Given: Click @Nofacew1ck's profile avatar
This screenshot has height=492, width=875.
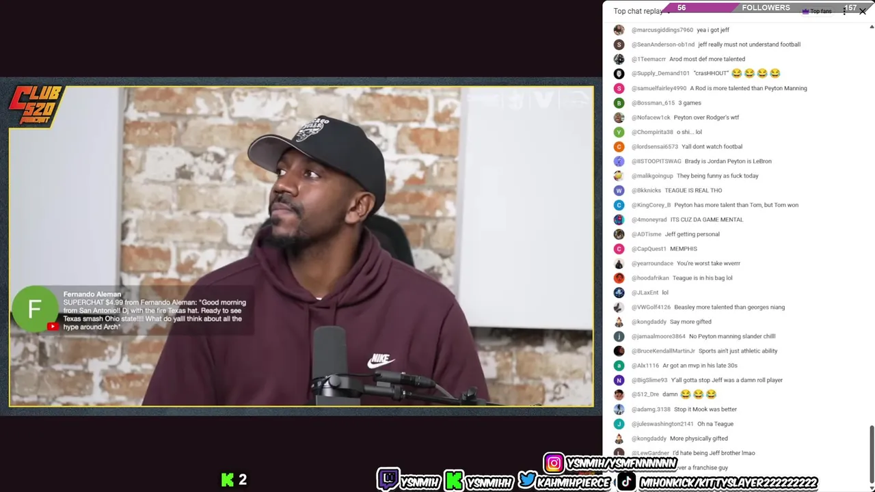Looking at the screenshot, I should point(619,118).
